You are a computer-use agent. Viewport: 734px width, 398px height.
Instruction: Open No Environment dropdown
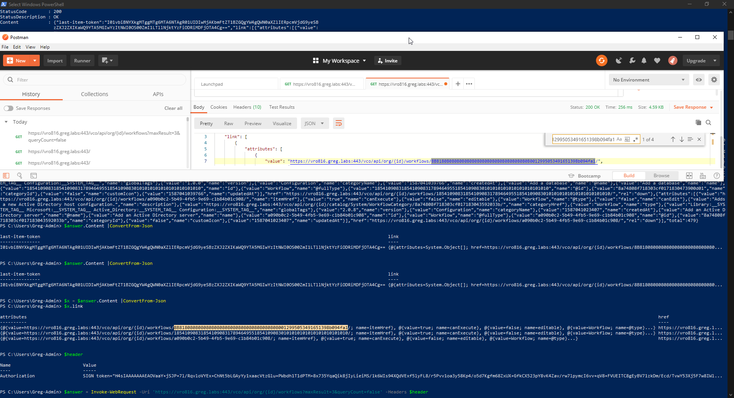648,80
